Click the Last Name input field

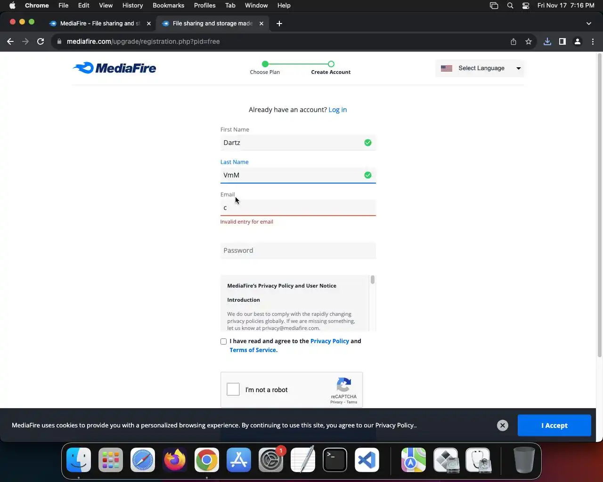coord(298,175)
